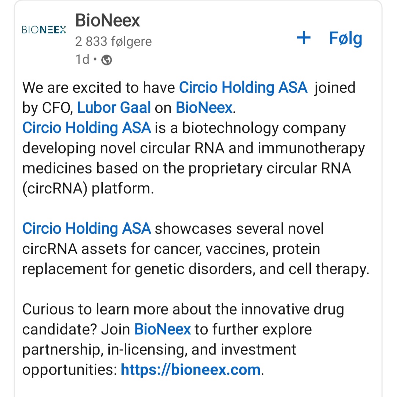The height and width of the screenshot is (397, 396).
Task: Click 'Curious to learn more' text line
Action: point(183,309)
